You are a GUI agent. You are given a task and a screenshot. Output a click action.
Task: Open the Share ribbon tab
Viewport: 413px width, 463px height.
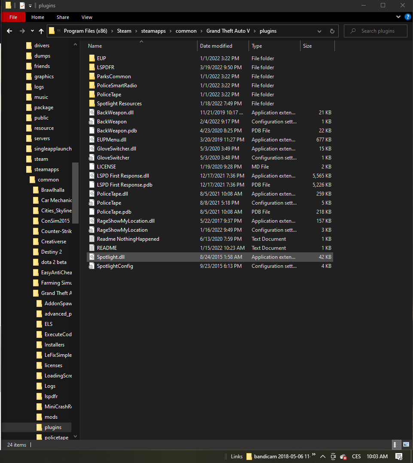click(63, 17)
